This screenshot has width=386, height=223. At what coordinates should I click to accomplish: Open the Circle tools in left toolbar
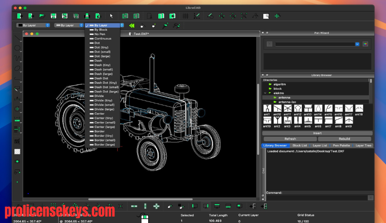(x=17, y=48)
